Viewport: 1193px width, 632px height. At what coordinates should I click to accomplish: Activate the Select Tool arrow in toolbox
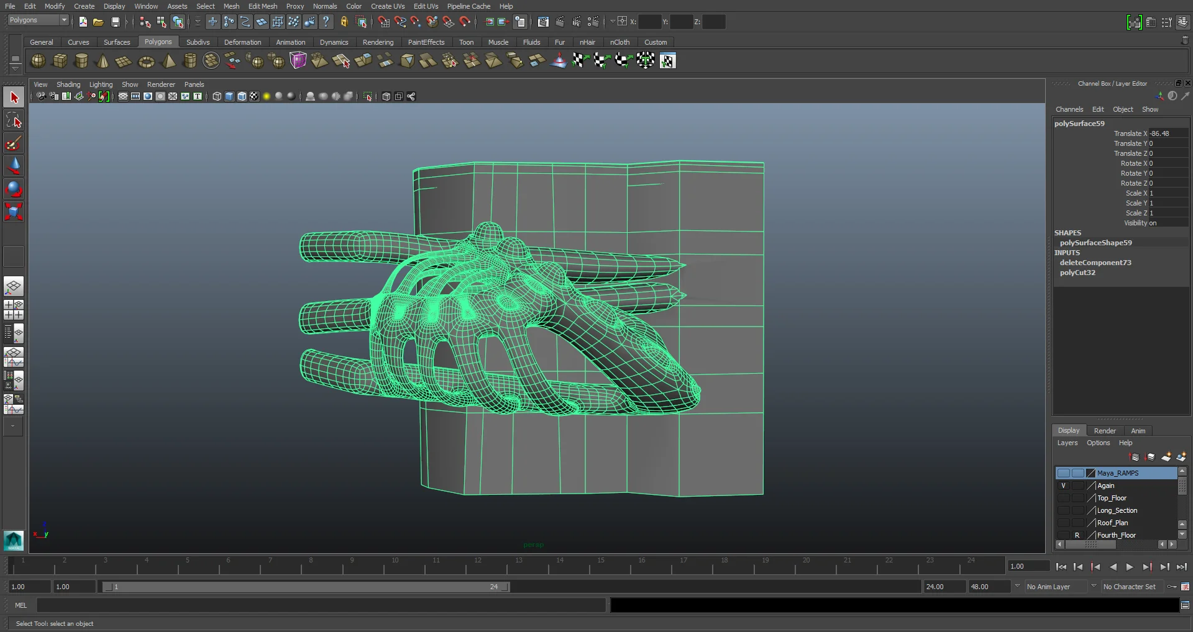click(14, 97)
